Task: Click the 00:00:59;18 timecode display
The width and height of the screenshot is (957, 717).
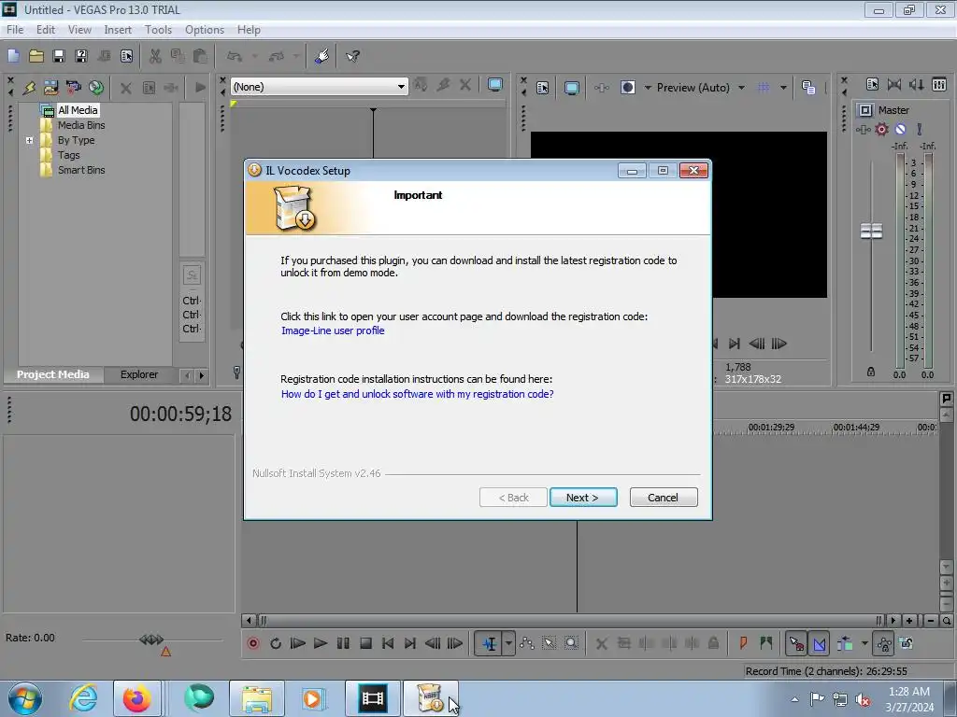Action: click(180, 414)
